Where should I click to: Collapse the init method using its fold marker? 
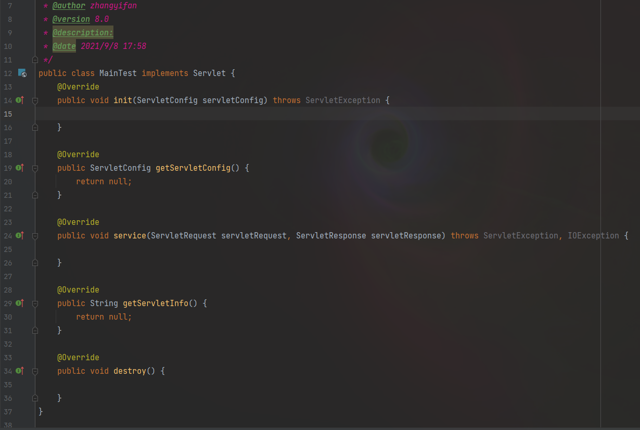tap(35, 100)
